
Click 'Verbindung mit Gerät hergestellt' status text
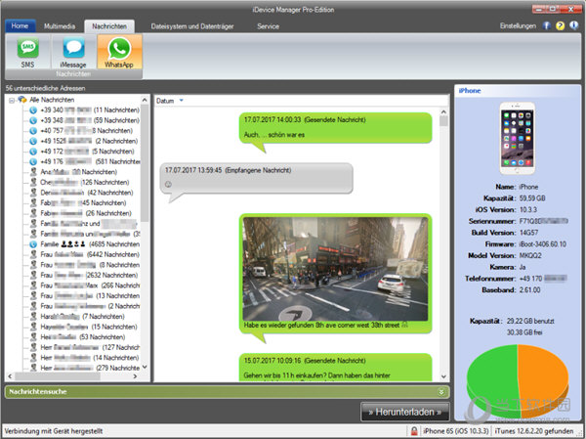pyautogui.click(x=54, y=431)
